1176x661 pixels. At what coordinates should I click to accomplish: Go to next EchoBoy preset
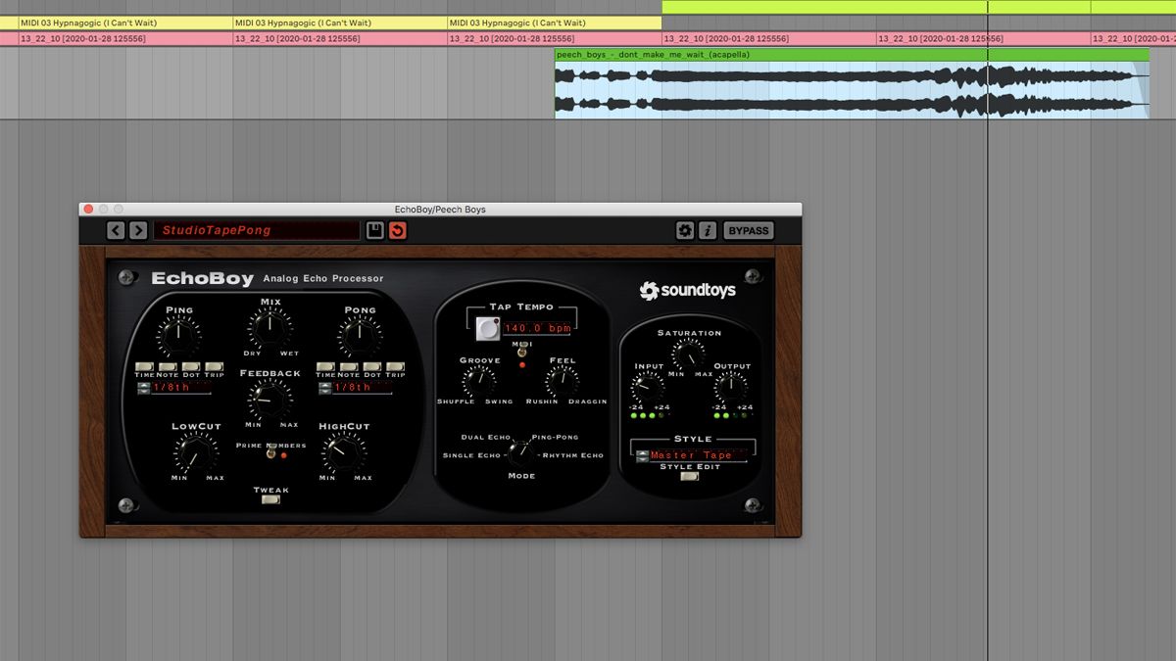tap(138, 231)
